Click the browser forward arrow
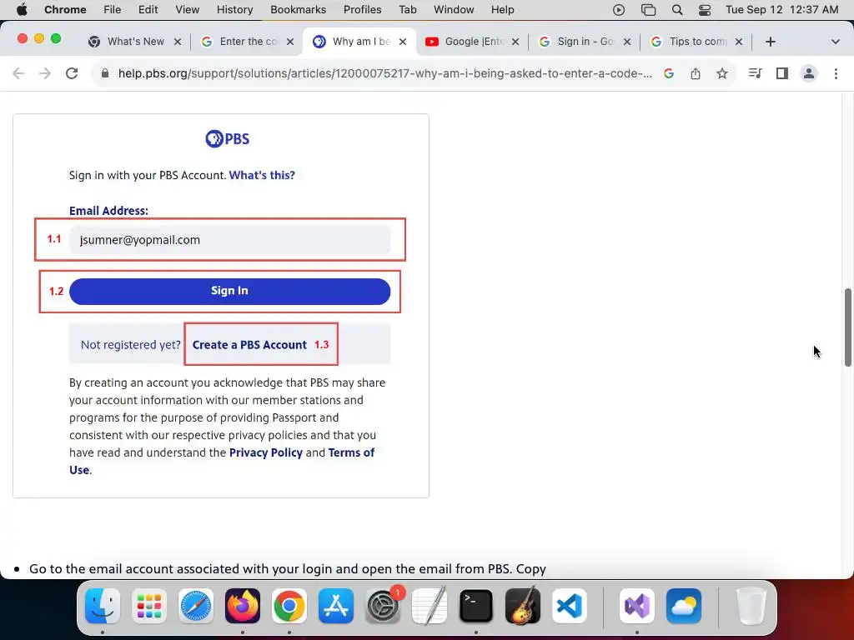The width and height of the screenshot is (854, 640). pyautogui.click(x=45, y=73)
